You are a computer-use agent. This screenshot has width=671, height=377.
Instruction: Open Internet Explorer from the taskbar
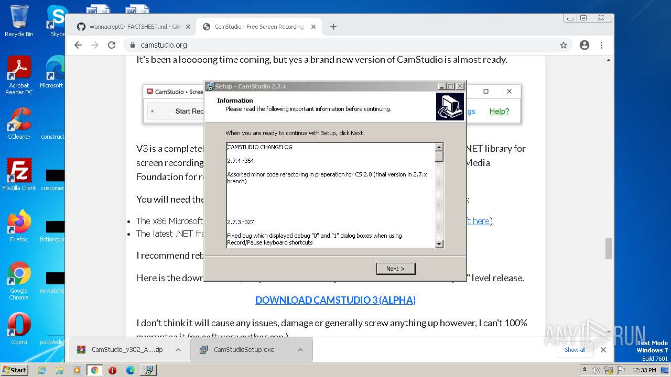[x=41, y=370]
